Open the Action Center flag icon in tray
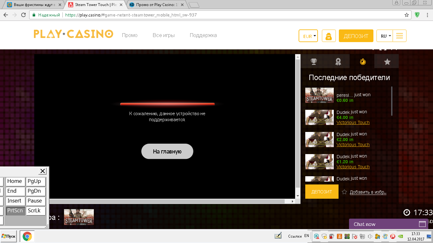 click(354, 236)
